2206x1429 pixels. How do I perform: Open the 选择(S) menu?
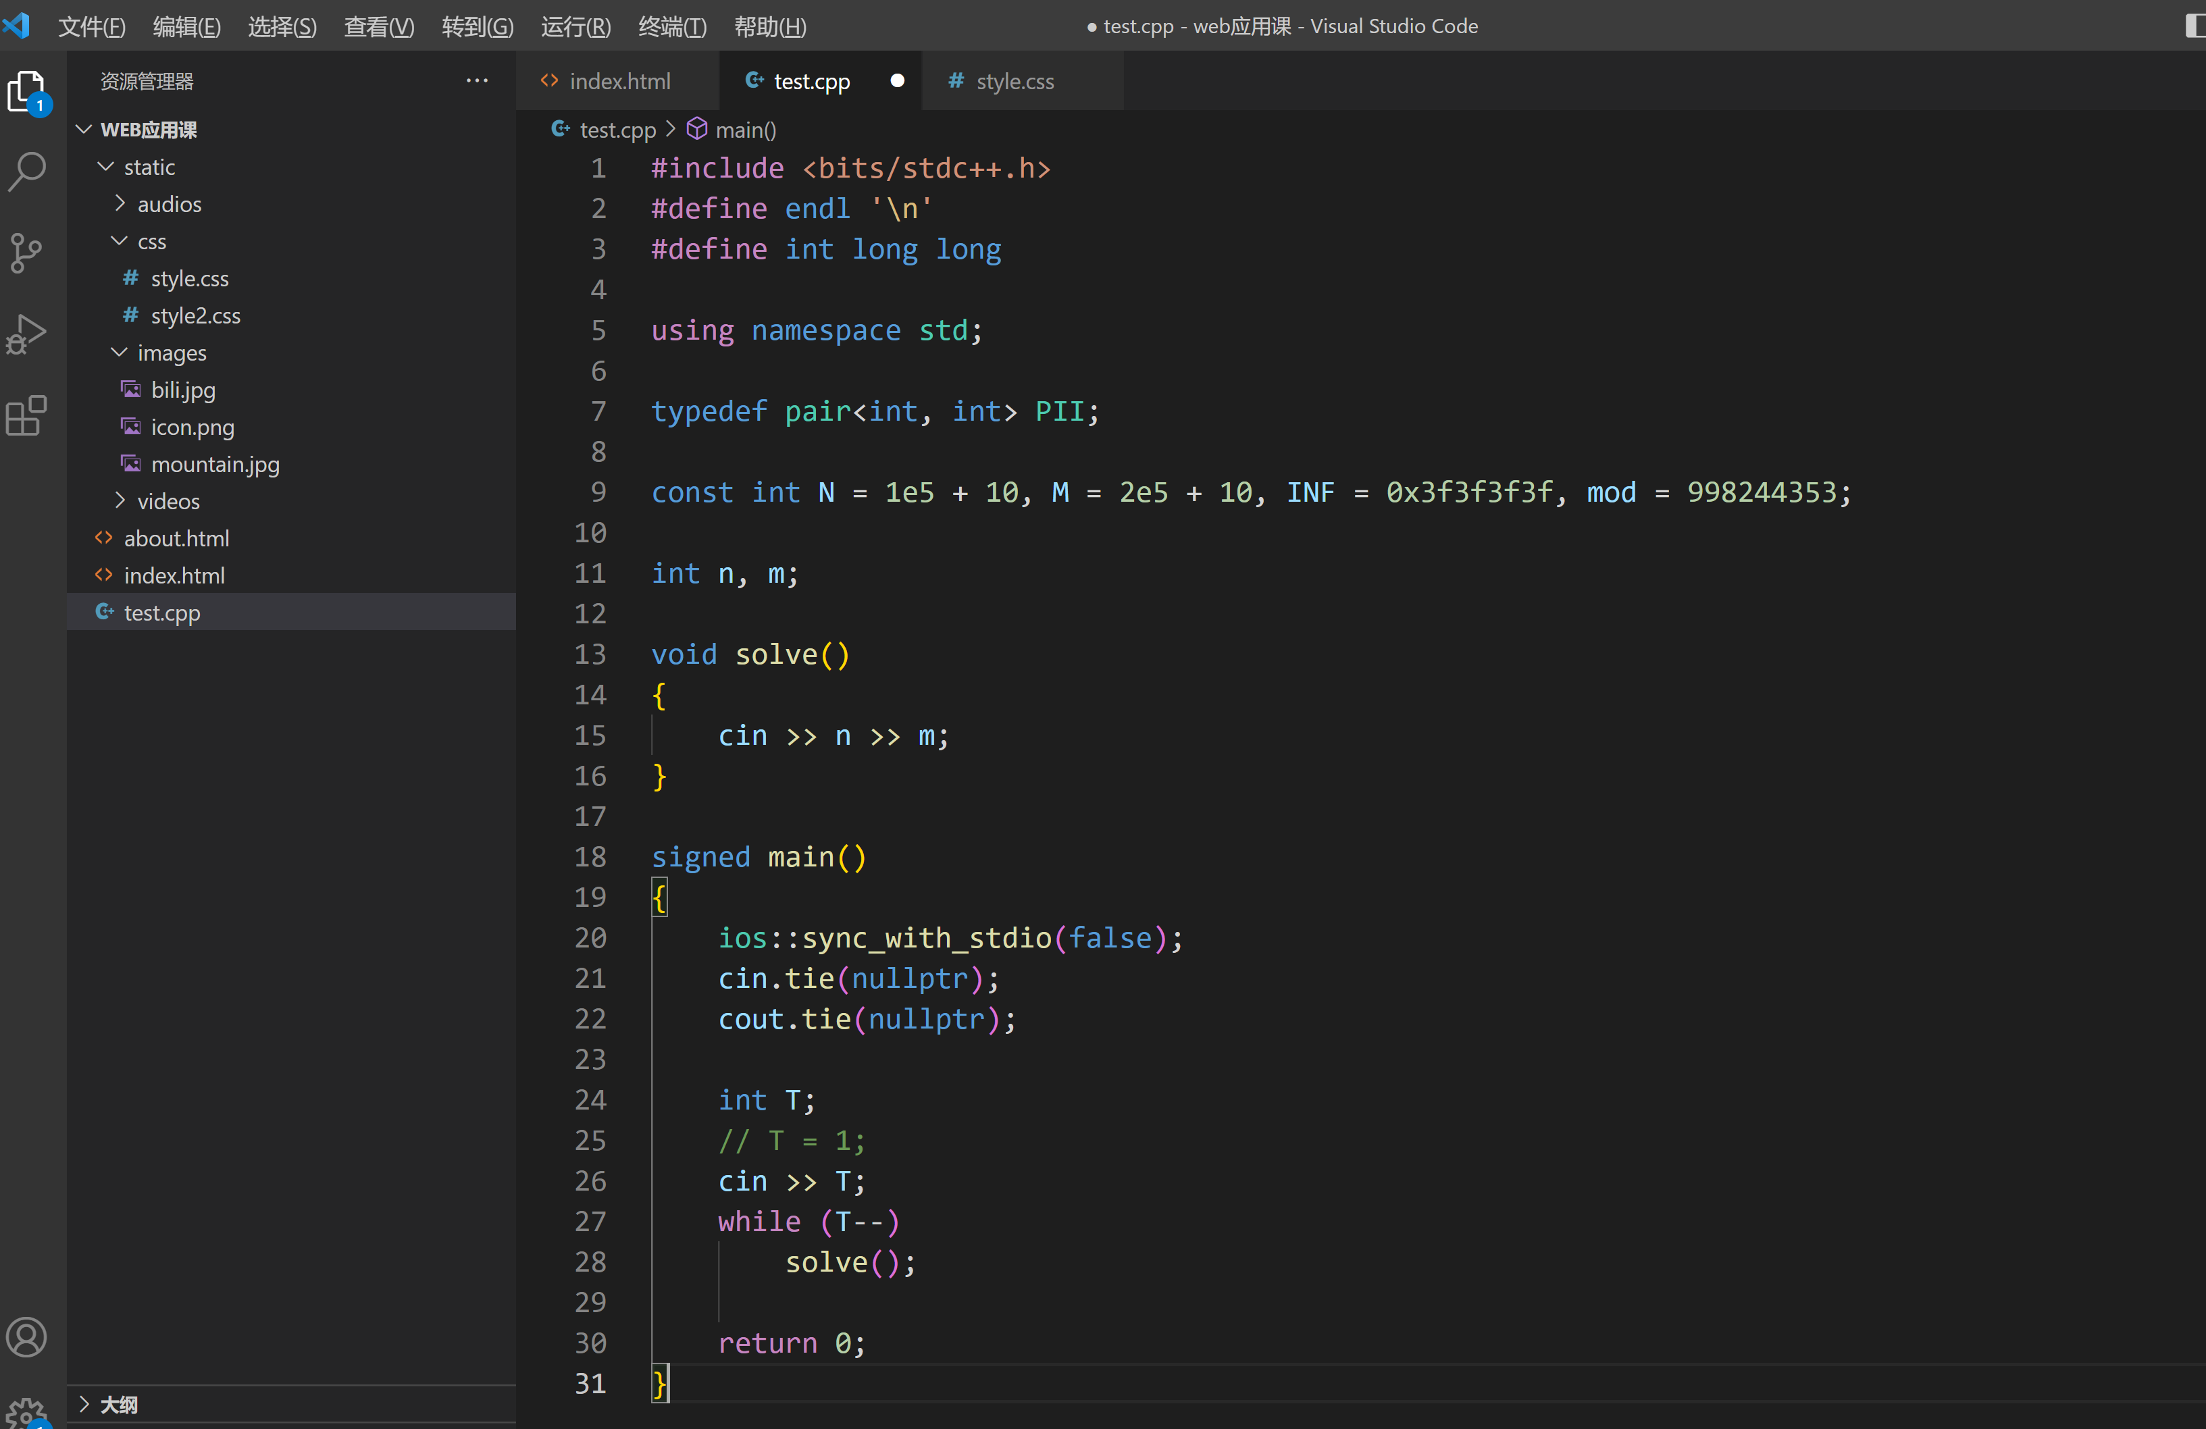(282, 26)
